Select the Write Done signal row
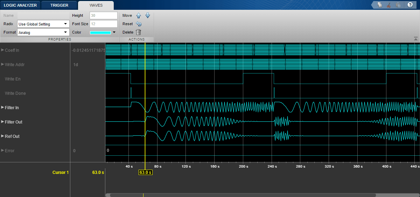The image size is (420, 197). pyautogui.click(x=35, y=93)
